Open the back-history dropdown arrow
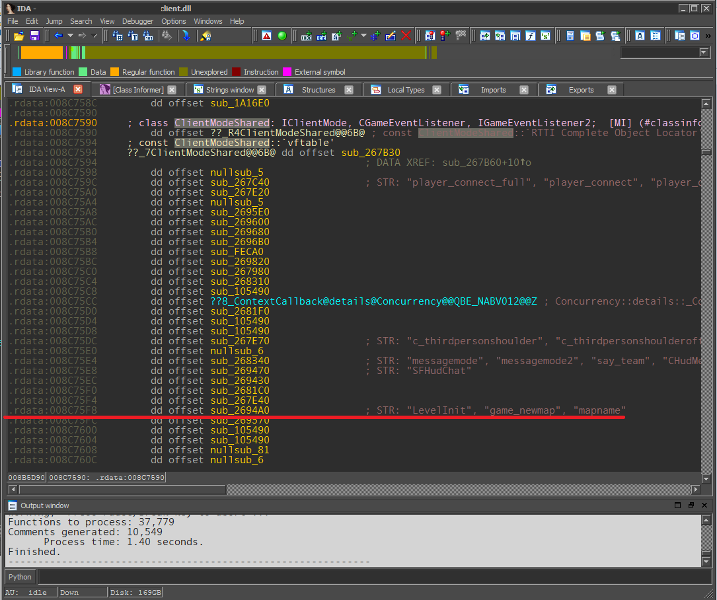Image resolution: width=717 pixels, height=600 pixels. tap(70, 36)
